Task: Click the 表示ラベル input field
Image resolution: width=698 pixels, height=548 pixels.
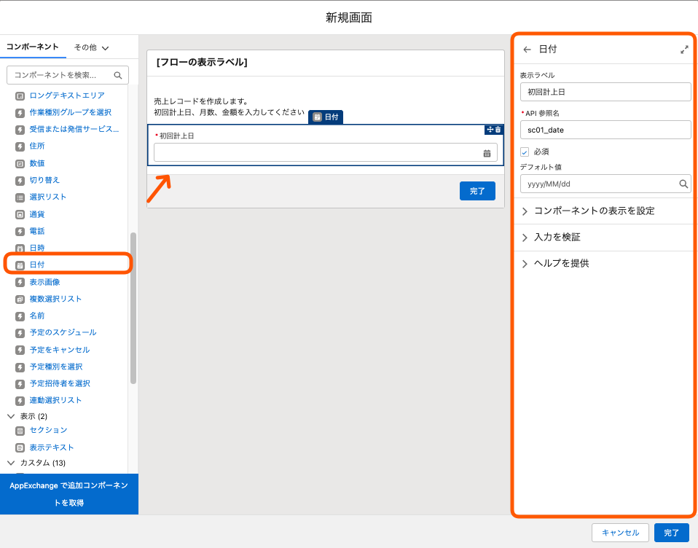Action: pyautogui.click(x=605, y=92)
